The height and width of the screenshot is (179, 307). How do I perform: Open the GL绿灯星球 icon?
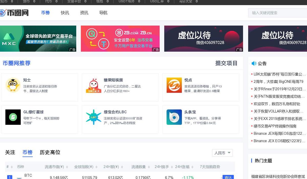pos(13,117)
